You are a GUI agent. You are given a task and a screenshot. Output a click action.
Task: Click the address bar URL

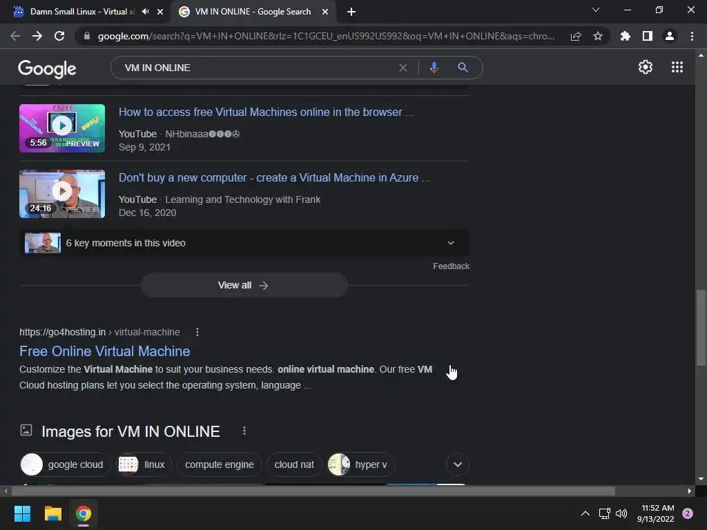[x=326, y=36]
